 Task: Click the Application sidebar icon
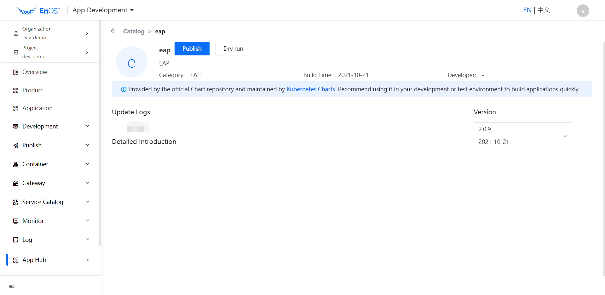(x=16, y=108)
